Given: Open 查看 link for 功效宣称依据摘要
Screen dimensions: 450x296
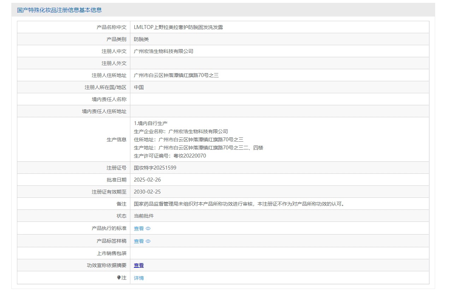Looking at the screenshot, I should pos(139,265).
